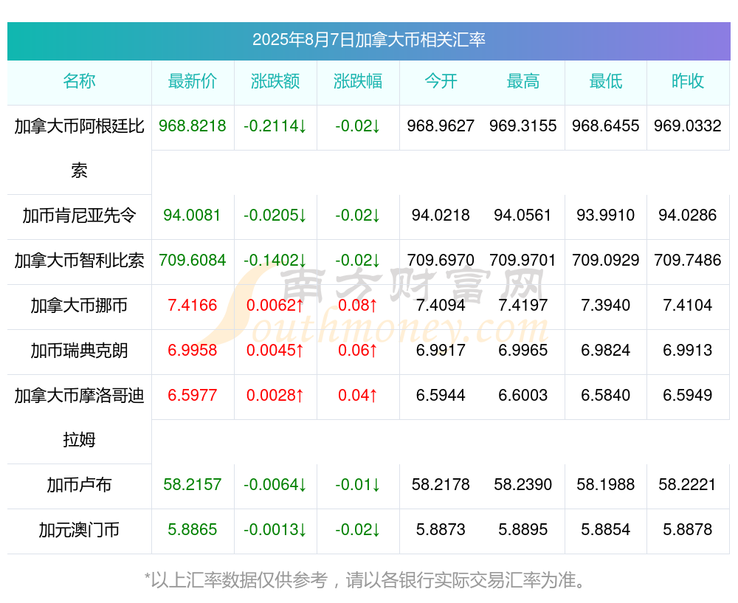
Task: Click change amount 0.0028↑
Action: (x=275, y=395)
